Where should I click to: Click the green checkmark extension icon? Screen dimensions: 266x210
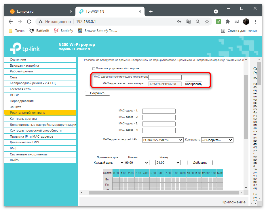point(218,22)
